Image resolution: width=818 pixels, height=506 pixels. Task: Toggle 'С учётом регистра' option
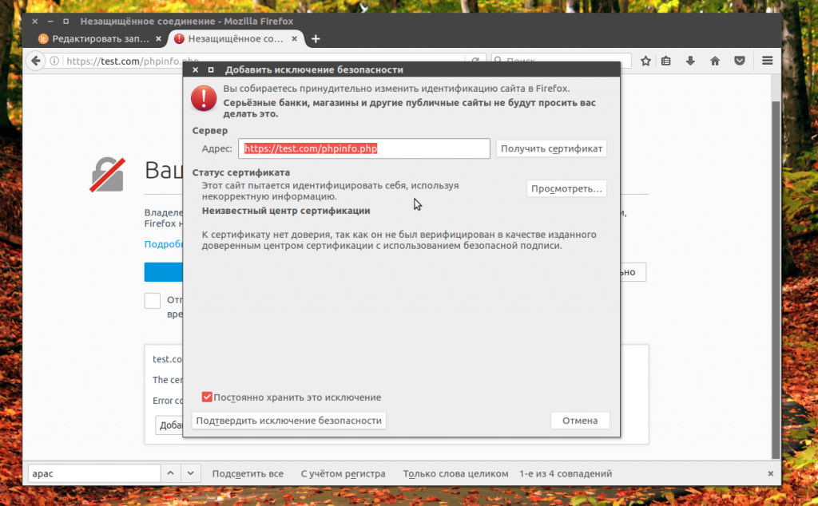tap(343, 474)
